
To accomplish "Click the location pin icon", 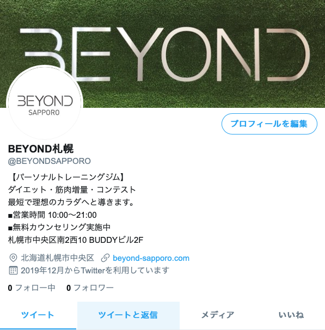I will 13,258.
